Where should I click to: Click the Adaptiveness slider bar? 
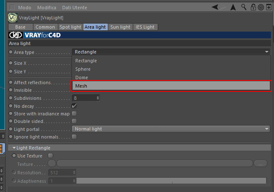click(171, 181)
